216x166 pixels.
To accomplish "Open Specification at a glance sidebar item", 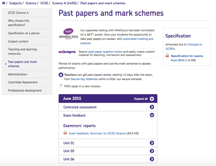I will [x=24, y=33].
